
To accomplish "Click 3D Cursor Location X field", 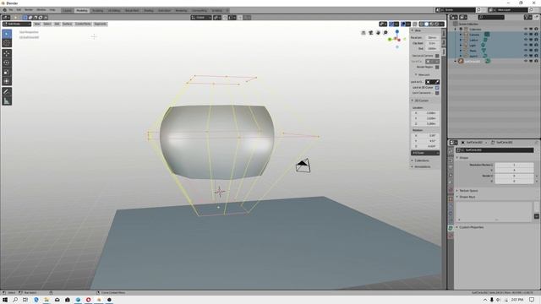I will coord(425,113).
